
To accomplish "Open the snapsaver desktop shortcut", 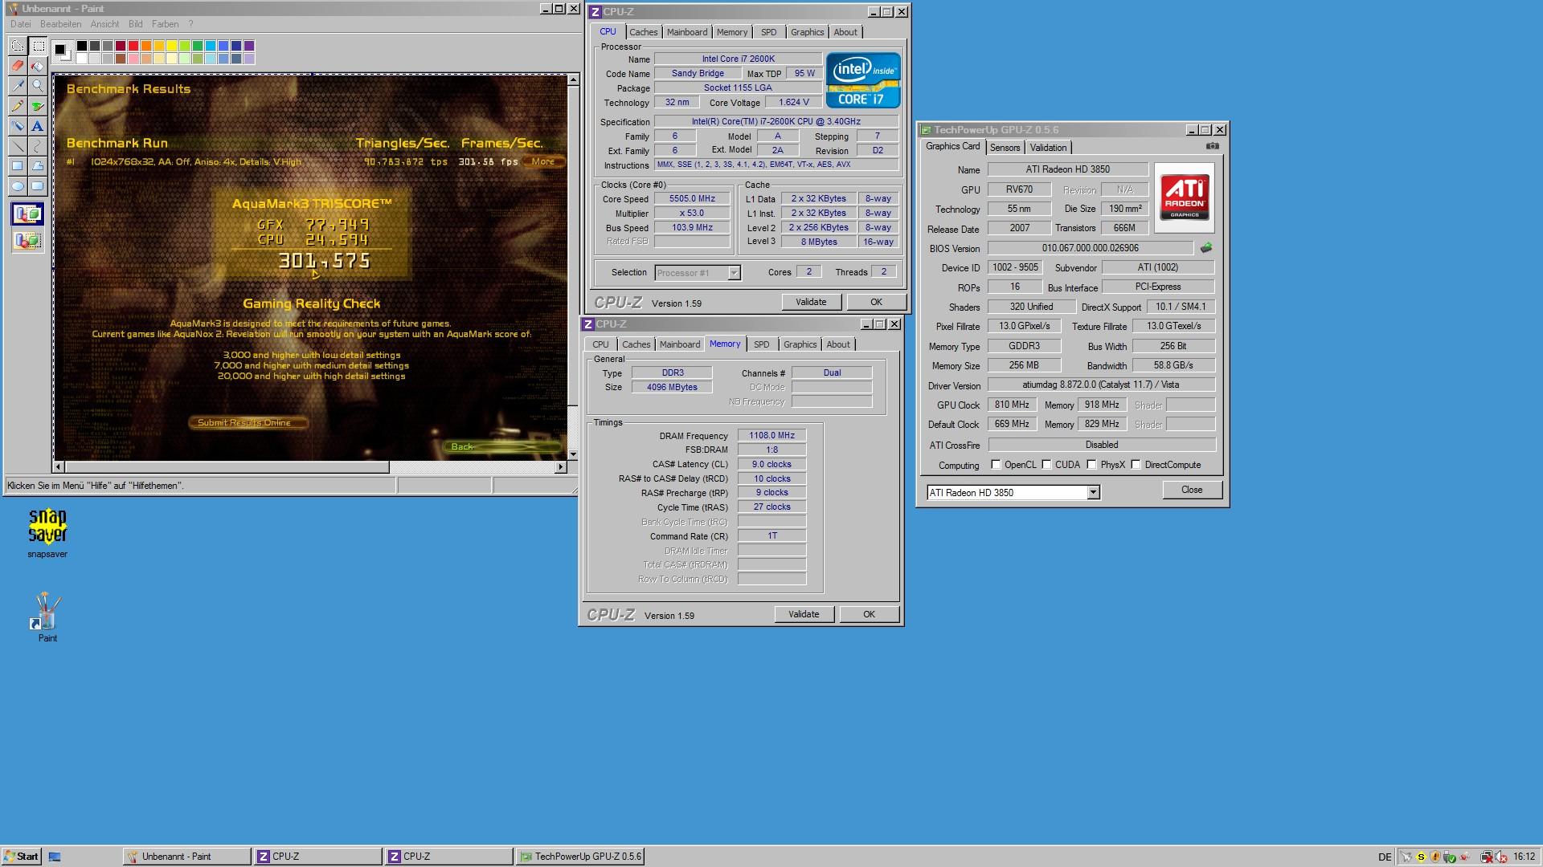I will click(47, 533).
